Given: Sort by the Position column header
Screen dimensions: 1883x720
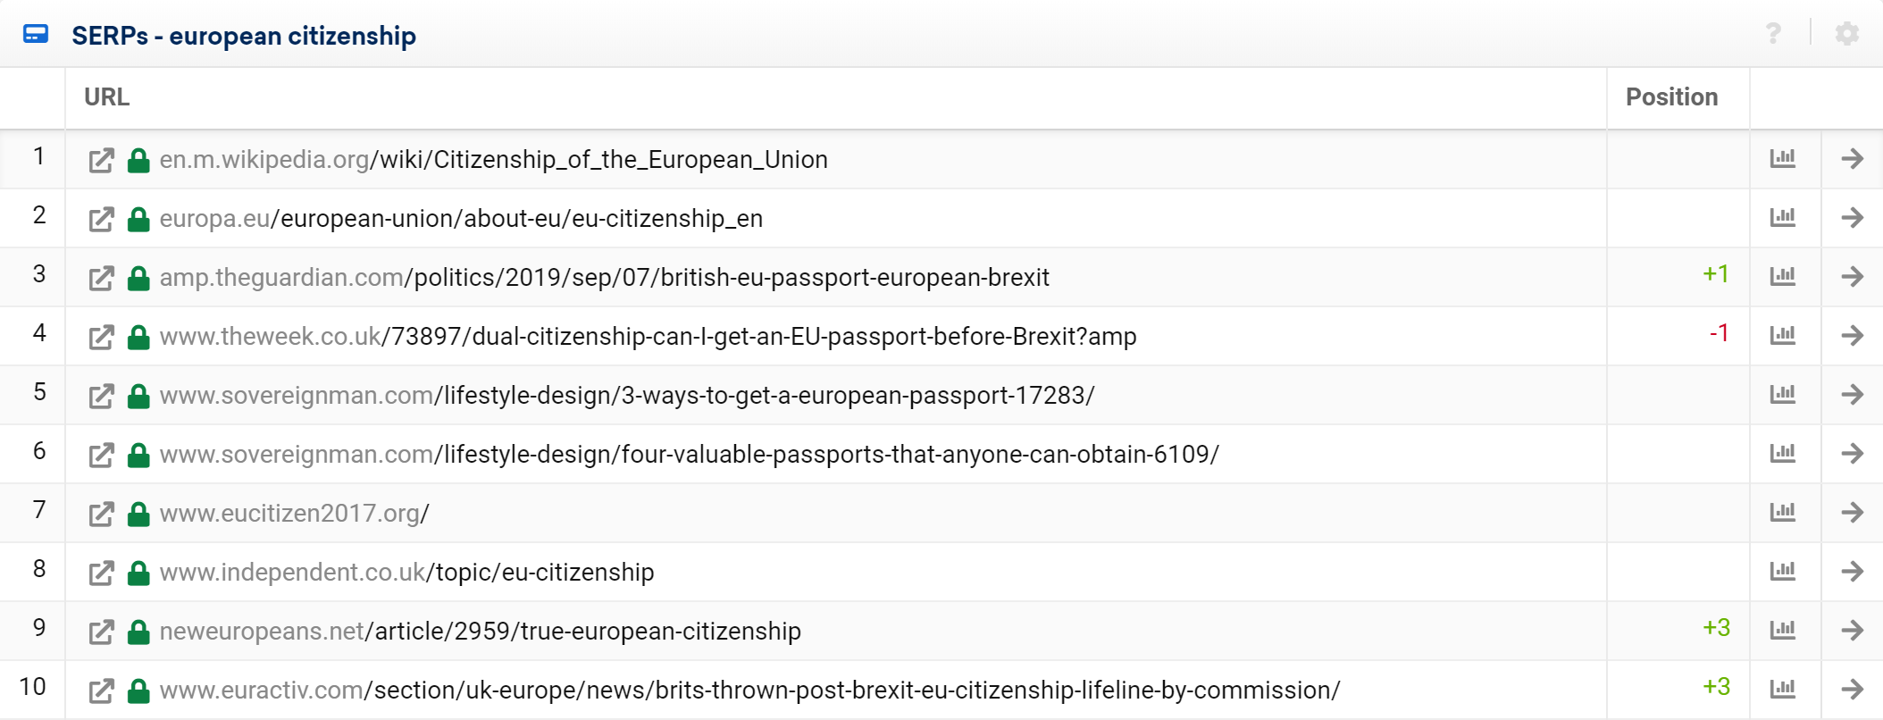Looking at the screenshot, I should (x=1671, y=97).
